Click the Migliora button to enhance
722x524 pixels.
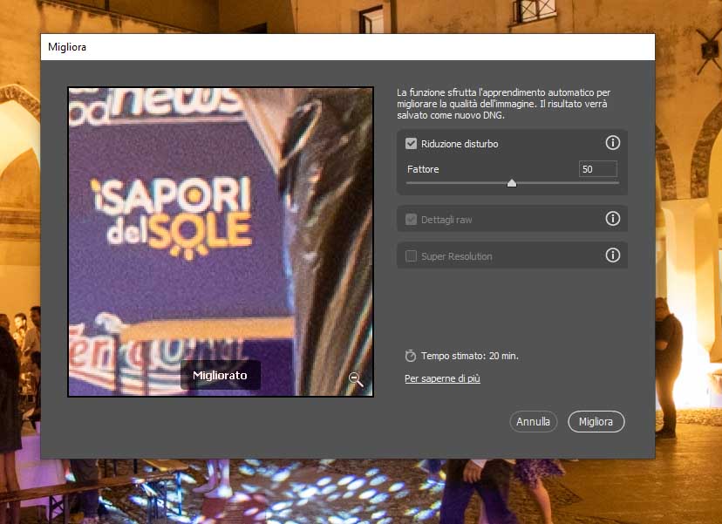click(596, 422)
